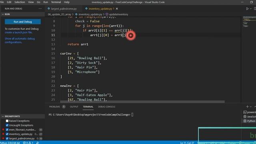Open the run options dropdown arrow
The width and height of the screenshot is (256, 144).
251,9
